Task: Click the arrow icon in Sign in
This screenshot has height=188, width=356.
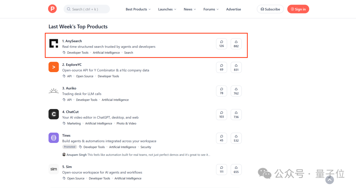Action: (292, 9)
